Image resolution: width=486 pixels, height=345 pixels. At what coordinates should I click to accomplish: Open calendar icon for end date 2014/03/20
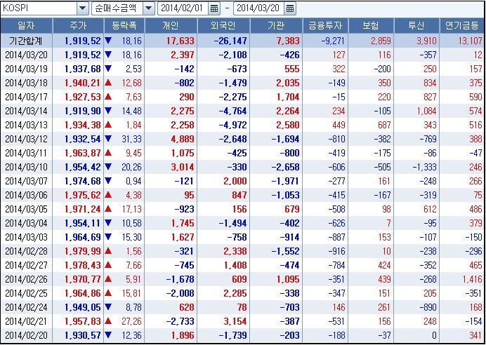click(290, 8)
